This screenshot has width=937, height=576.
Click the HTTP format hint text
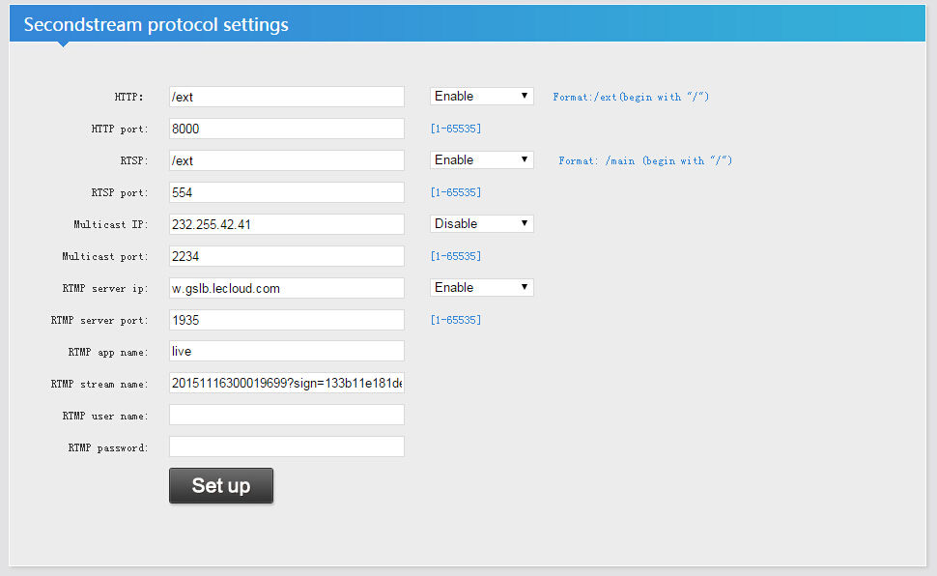coord(631,98)
